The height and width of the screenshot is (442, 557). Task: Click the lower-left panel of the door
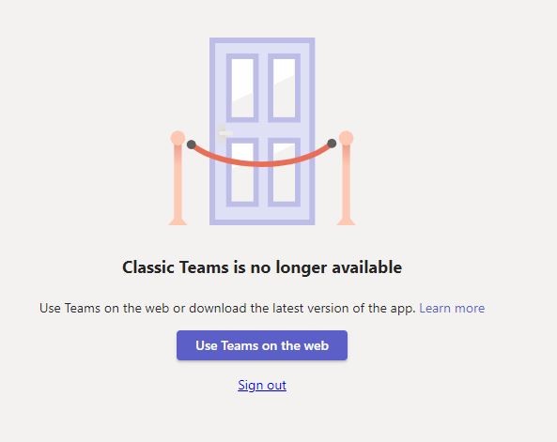242,172
